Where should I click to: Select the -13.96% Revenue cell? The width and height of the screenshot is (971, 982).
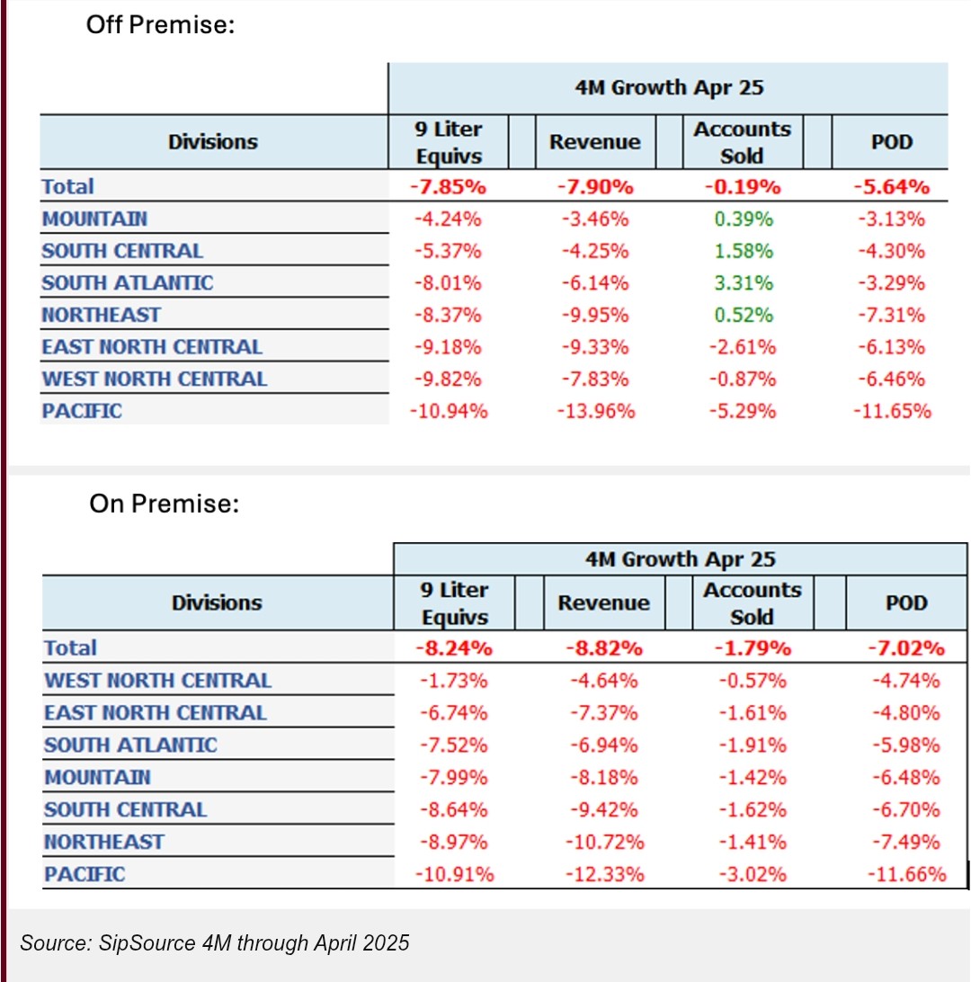point(594,412)
